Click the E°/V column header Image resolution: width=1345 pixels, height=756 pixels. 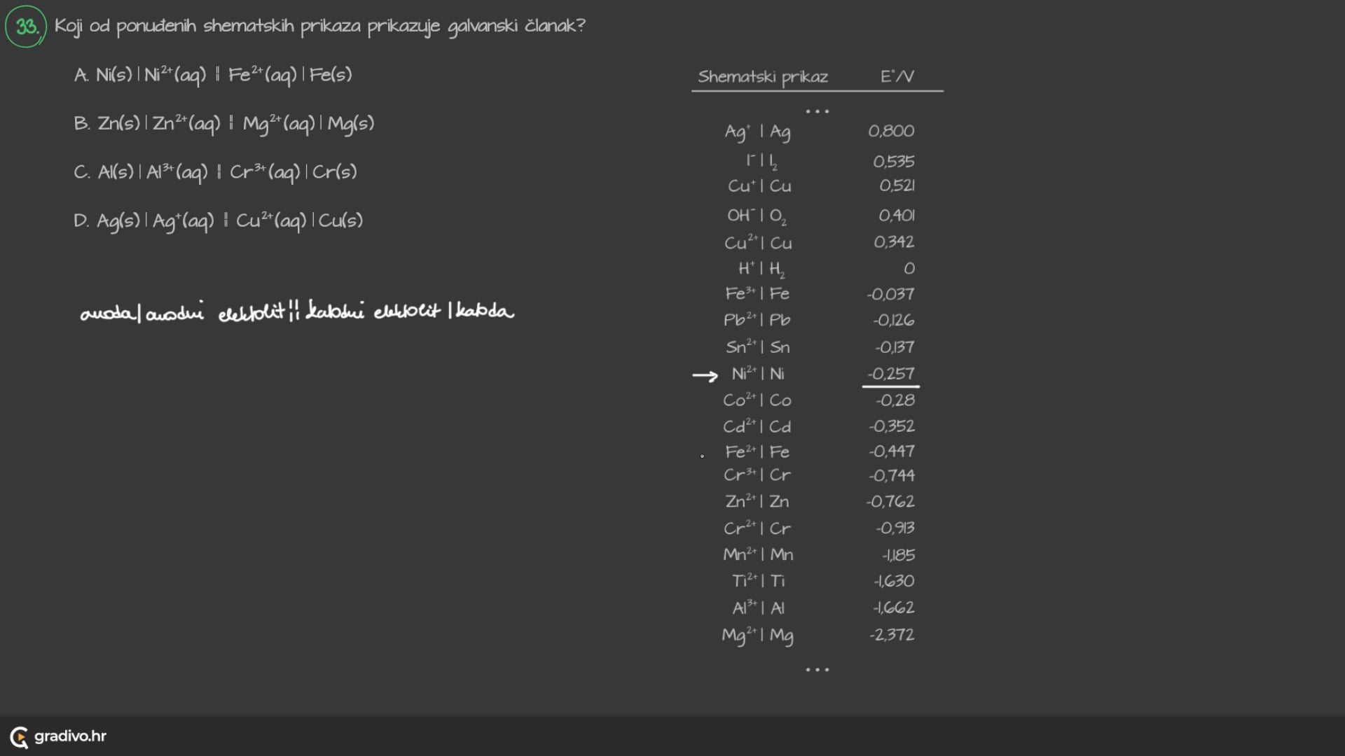[897, 76]
